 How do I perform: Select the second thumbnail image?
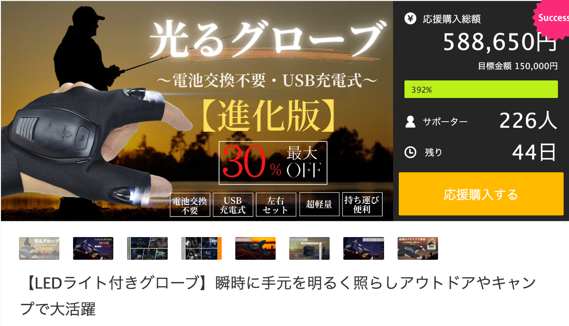pos(93,248)
